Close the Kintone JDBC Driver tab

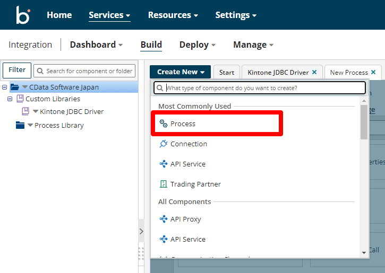314,73
